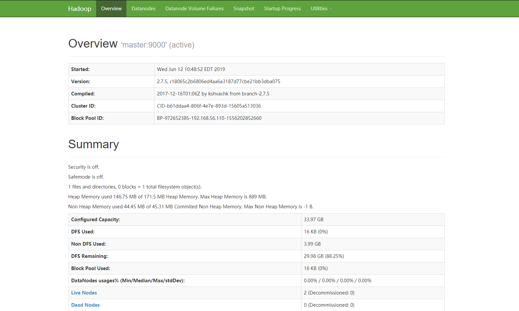Select the DFS Used 16 KB value
The image size is (519, 311).
point(316,232)
